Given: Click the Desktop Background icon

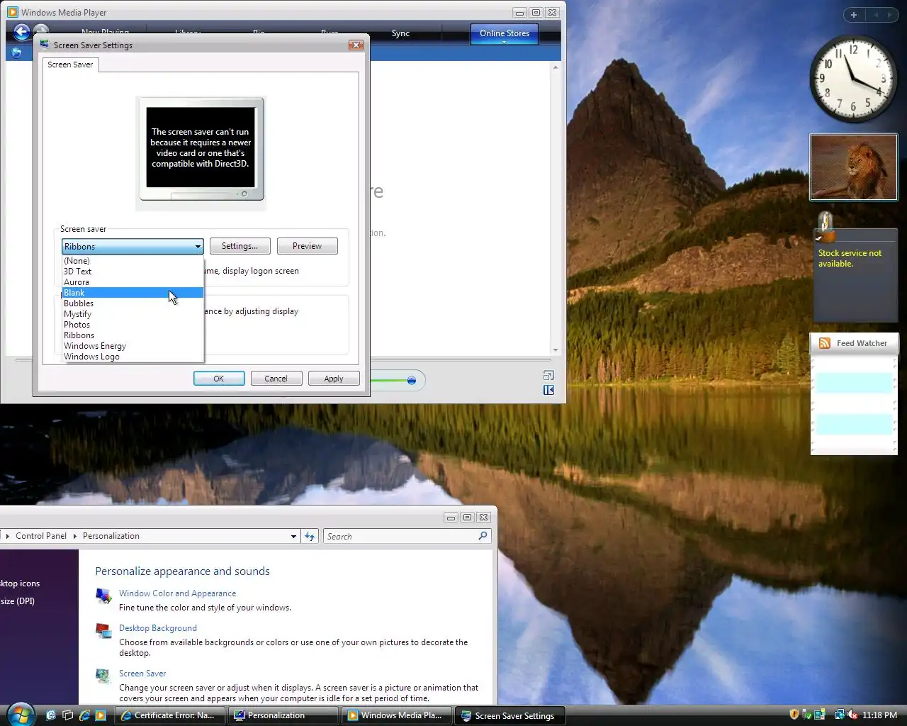Looking at the screenshot, I should 103,631.
